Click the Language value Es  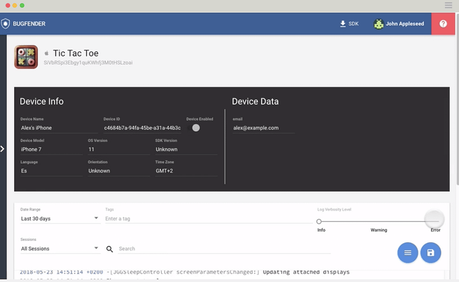click(52, 171)
